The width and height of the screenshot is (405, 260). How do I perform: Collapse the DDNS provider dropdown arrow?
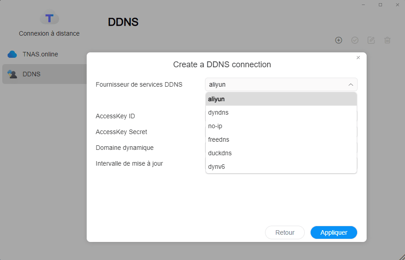pos(351,84)
